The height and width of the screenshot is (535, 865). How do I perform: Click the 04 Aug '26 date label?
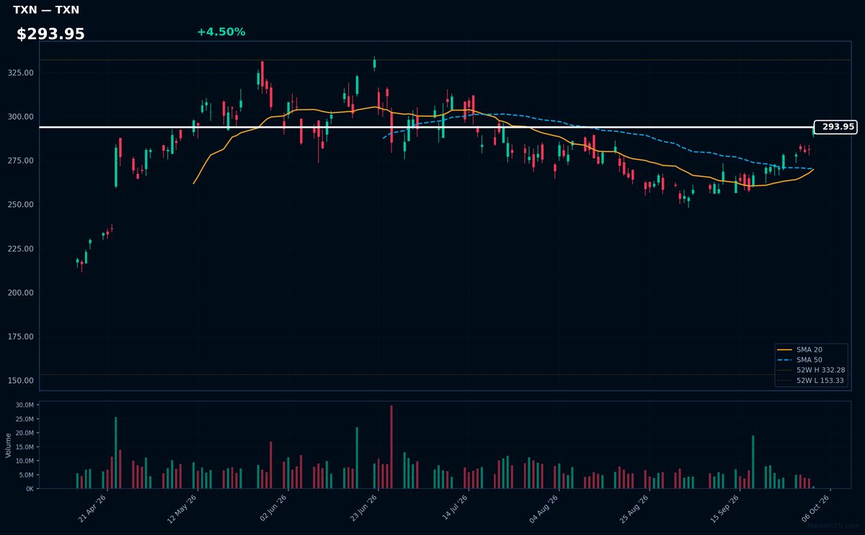tap(544, 508)
